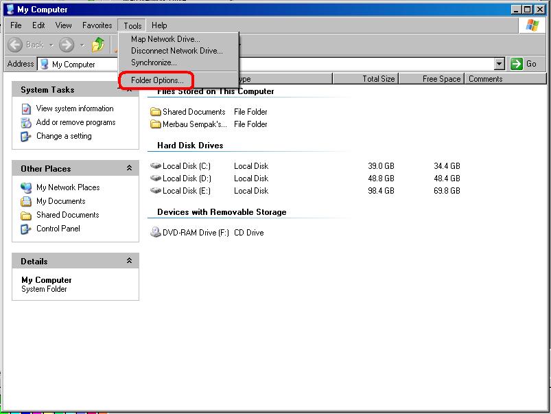Click the Add or remove programs link

tap(76, 122)
